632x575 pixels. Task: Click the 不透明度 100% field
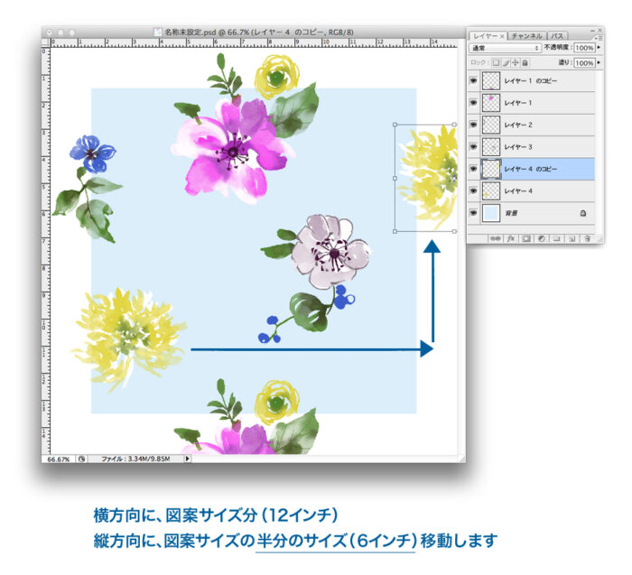(x=584, y=48)
